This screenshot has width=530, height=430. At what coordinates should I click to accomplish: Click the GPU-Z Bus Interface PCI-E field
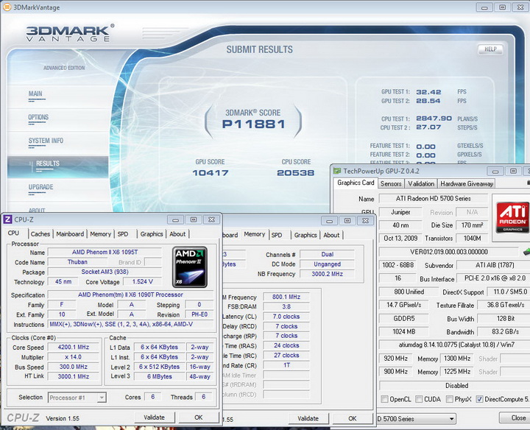click(x=492, y=278)
